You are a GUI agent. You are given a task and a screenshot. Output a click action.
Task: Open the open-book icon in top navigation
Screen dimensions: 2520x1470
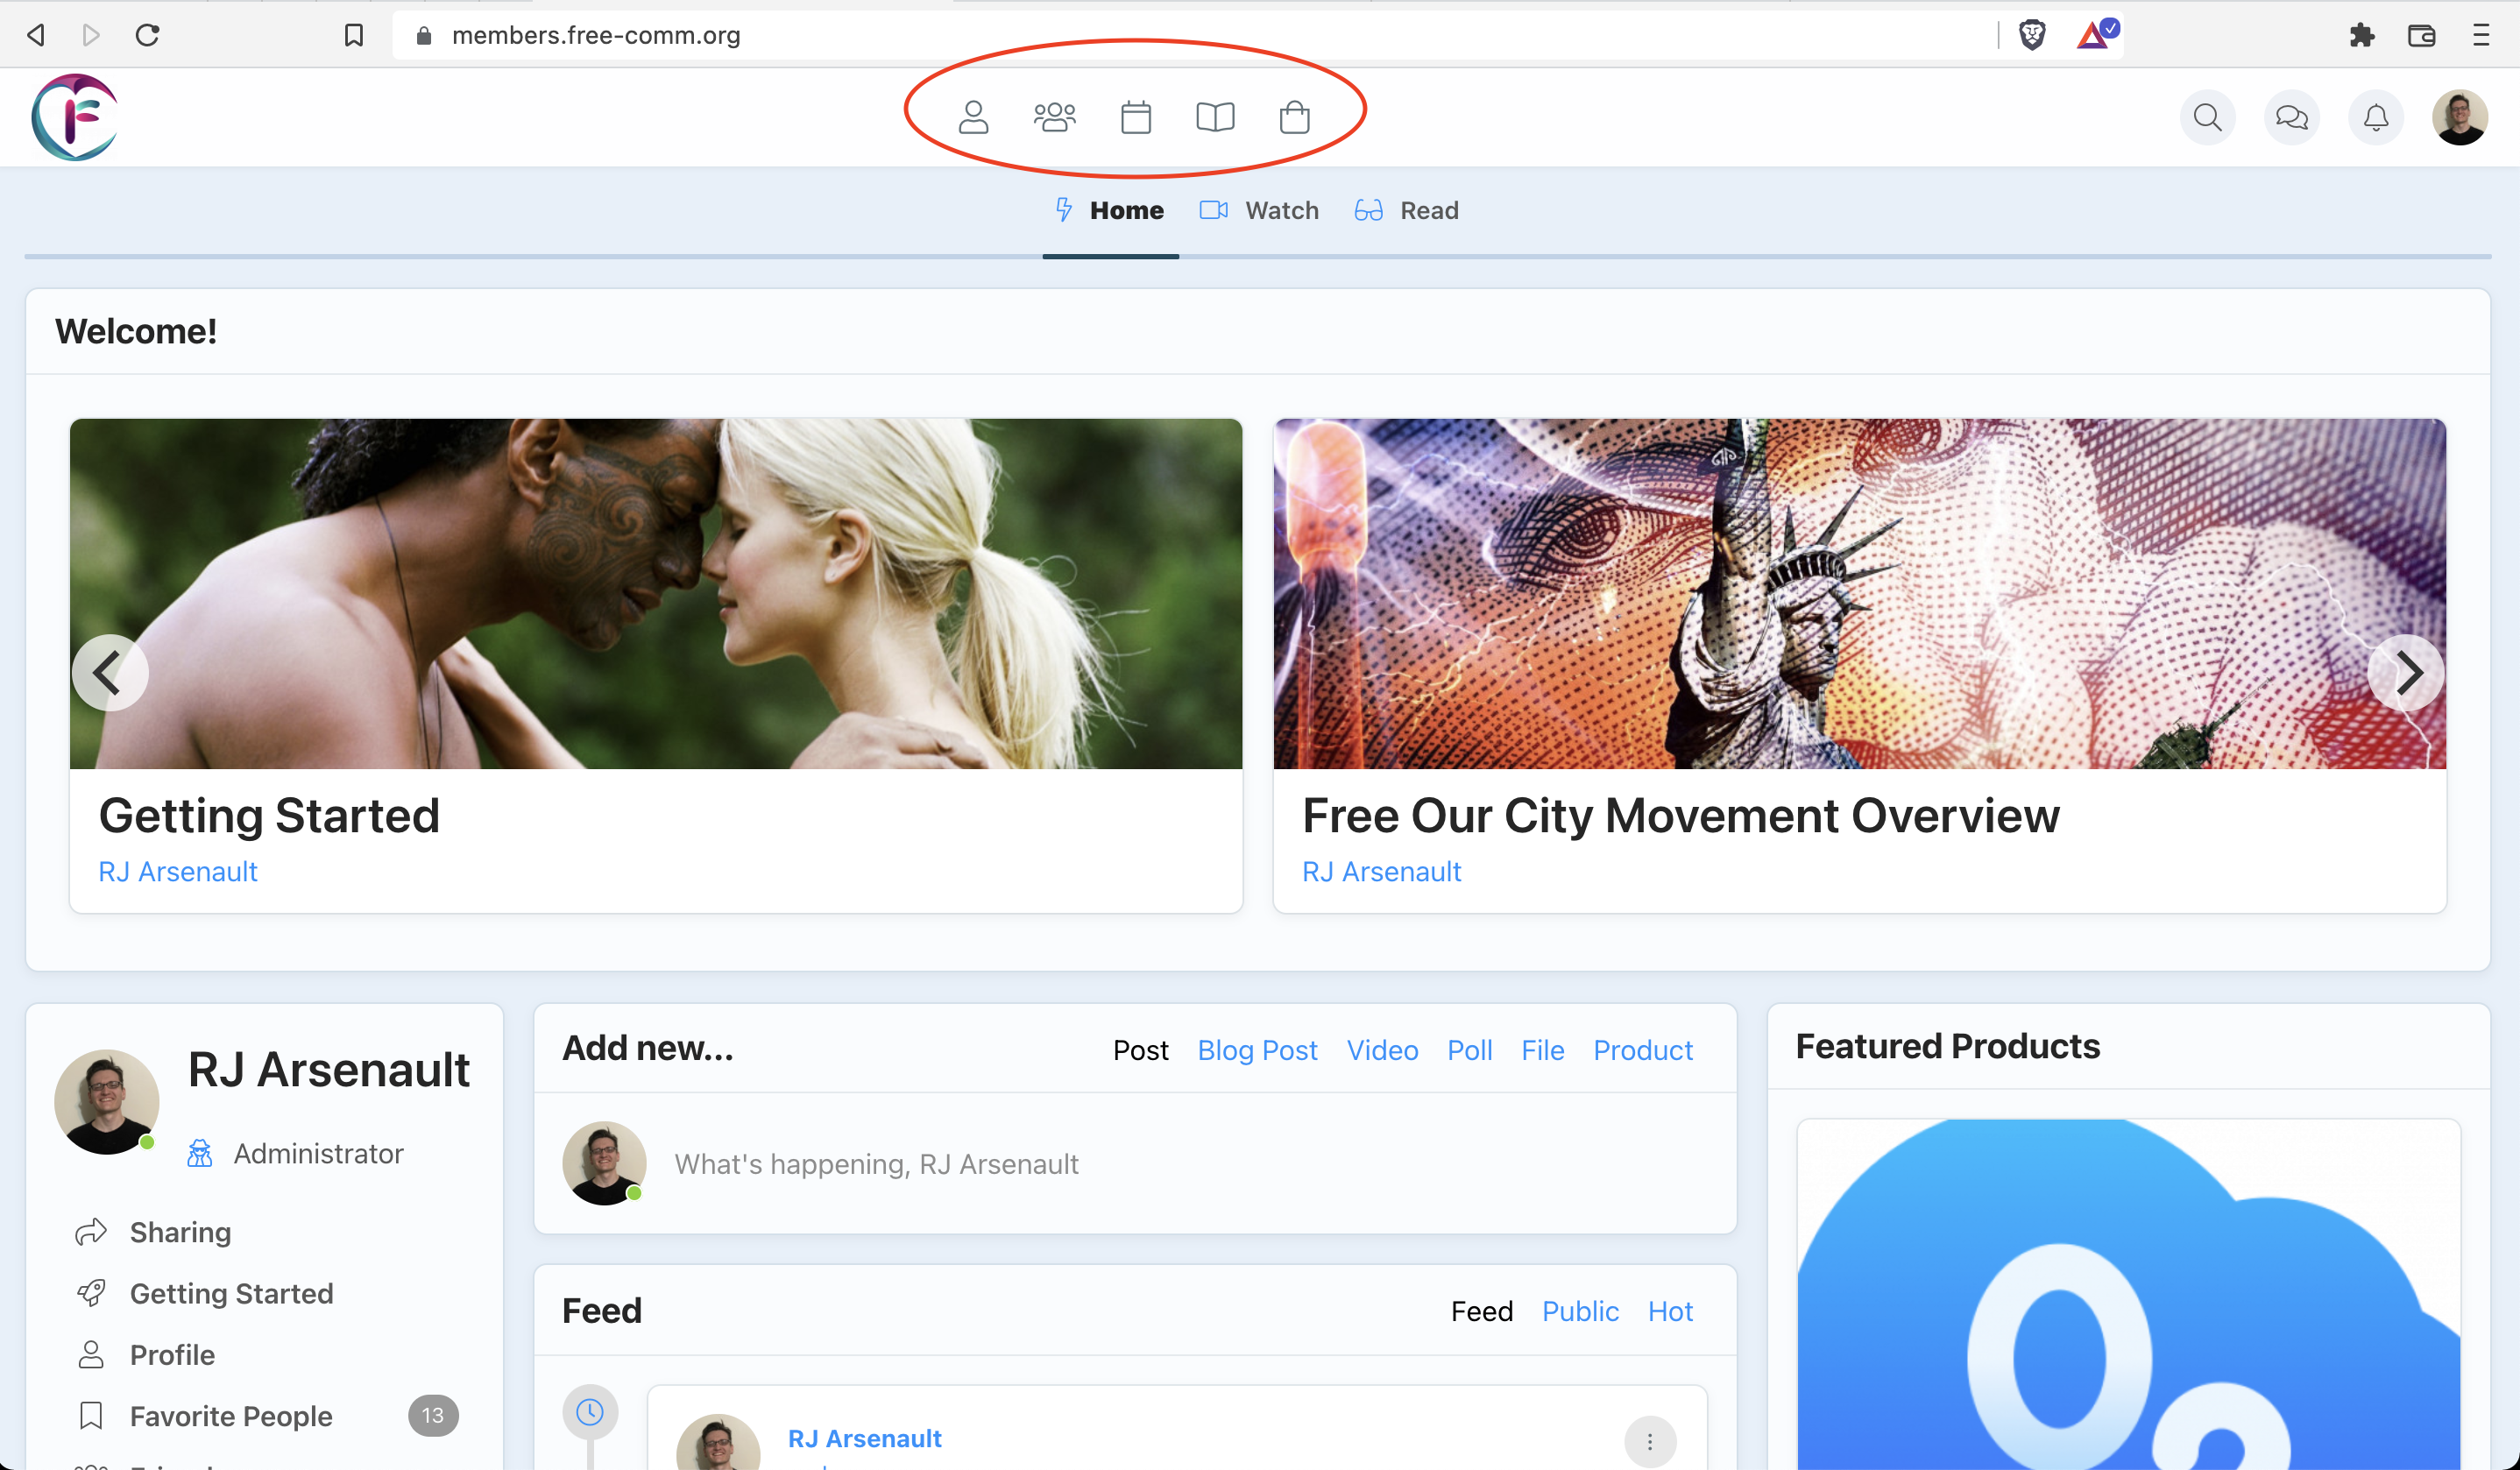pyautogui.click(x=1215, y=118)
